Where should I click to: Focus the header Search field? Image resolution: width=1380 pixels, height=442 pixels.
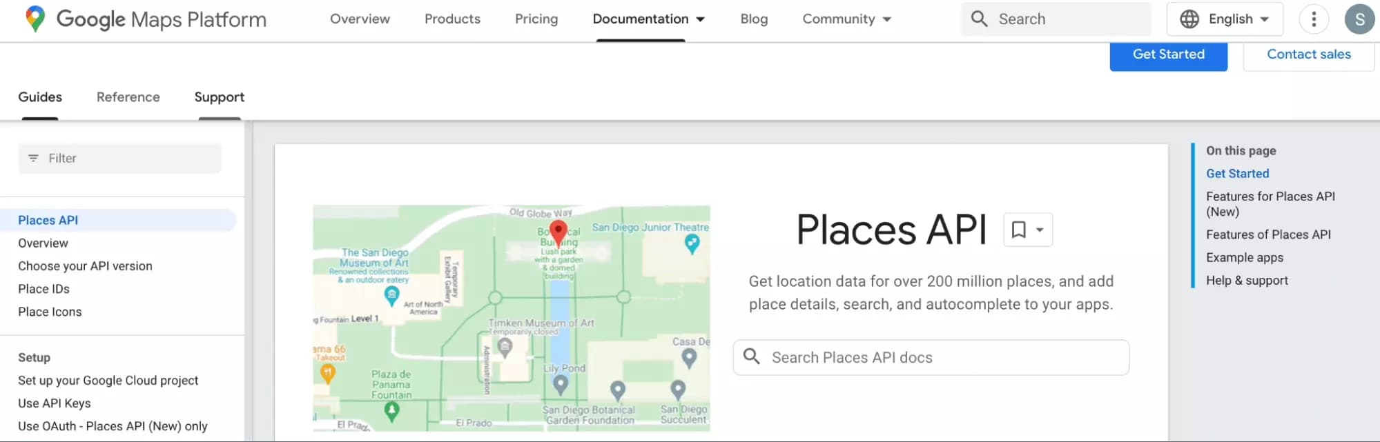(x=1056, y=19)
